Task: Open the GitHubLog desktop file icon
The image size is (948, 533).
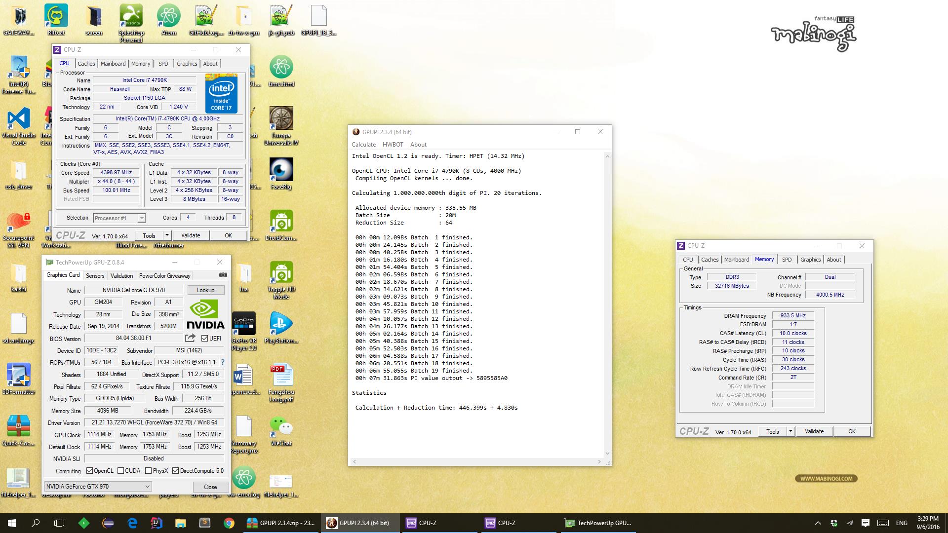Action: tap(206, 20)
